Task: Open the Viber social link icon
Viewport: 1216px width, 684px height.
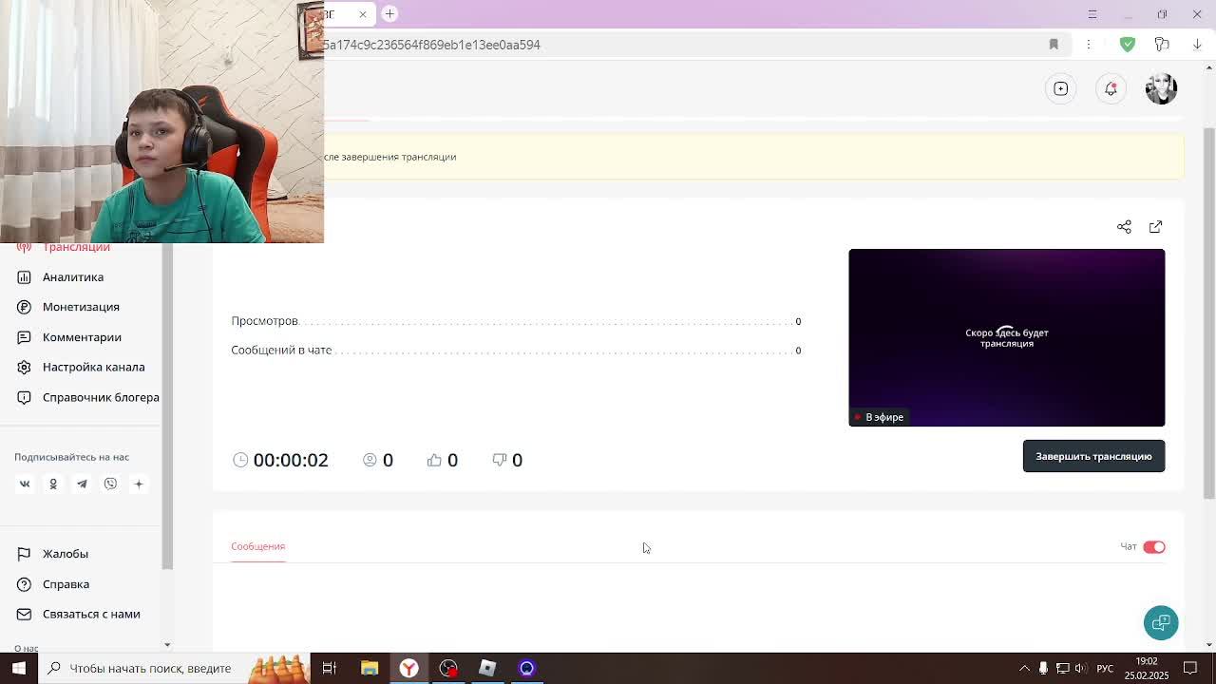Action: coord(110,484)
